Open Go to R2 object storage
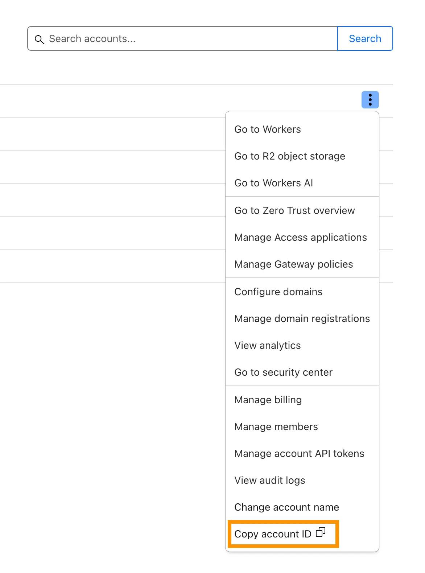Screen dimensions: 425x573 289,156
